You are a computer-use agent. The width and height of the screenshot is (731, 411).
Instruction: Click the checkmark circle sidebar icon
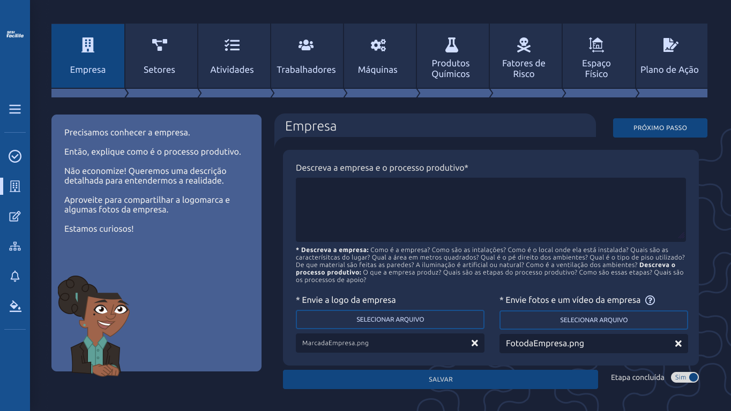pos(15,156)
